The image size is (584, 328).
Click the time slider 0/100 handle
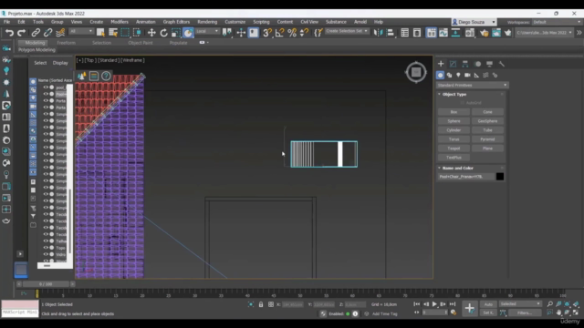(x=46, y=284)
